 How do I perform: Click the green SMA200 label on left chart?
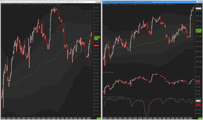pos(97,37)
